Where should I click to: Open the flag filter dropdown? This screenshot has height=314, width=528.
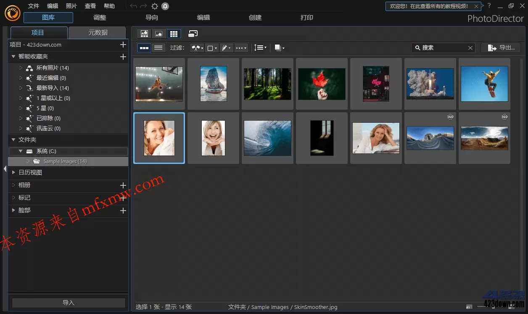click(x=197, y=48)
